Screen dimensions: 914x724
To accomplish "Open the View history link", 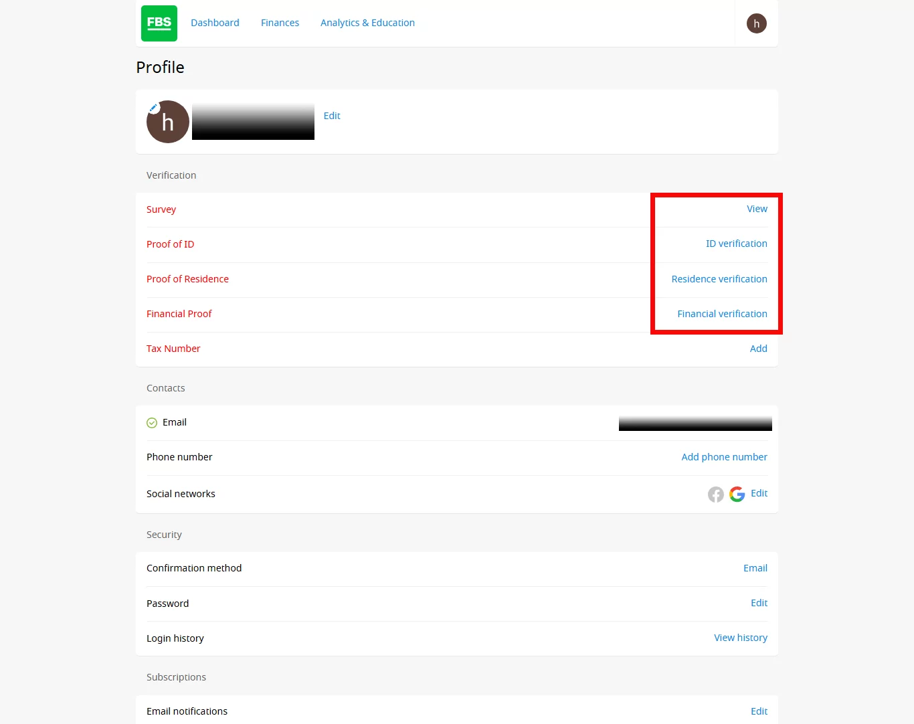I will click(741, 638).
